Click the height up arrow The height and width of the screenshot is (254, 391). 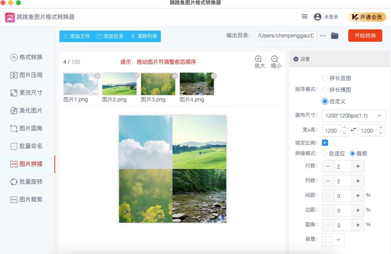pos(381,128)
